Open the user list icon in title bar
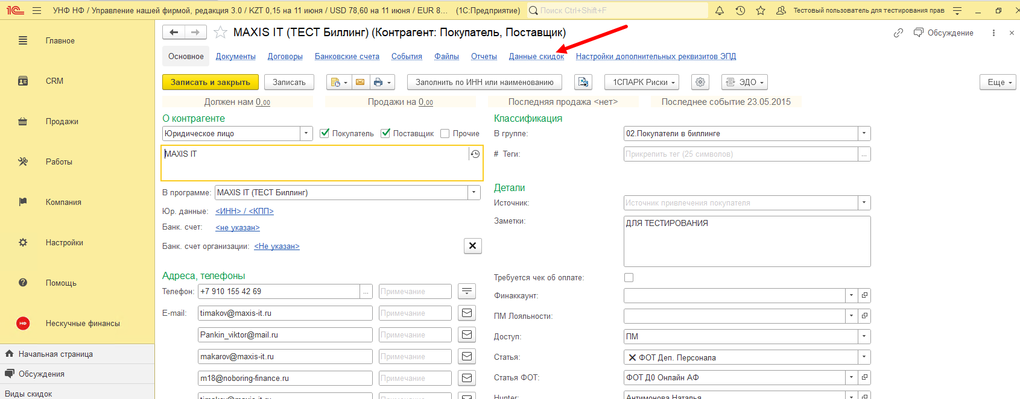 [x=781, y=10]
